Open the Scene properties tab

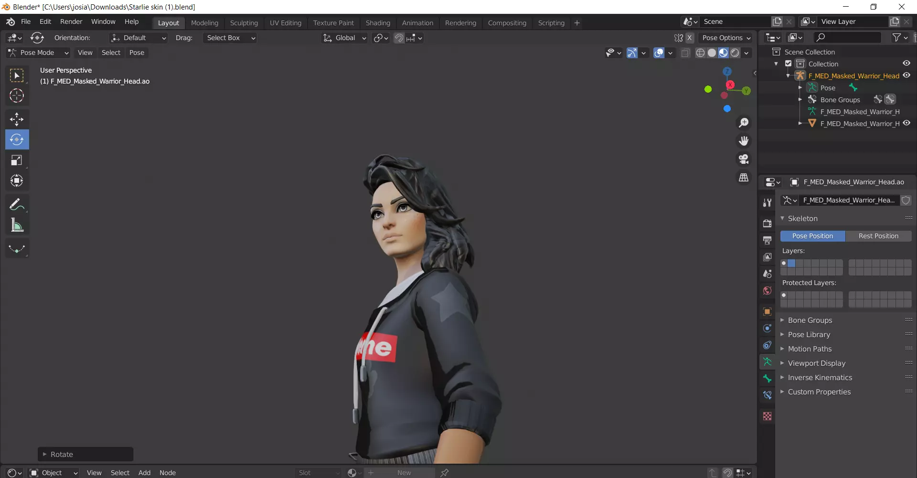767,274
